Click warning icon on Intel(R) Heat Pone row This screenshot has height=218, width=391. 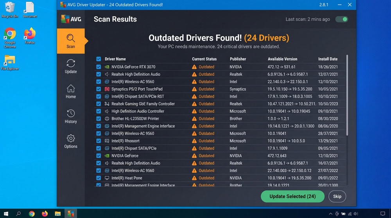coord(194,178)
